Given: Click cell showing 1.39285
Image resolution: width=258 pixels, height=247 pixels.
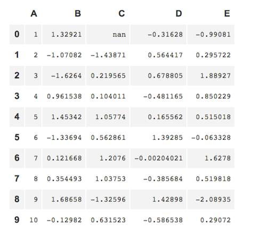Looking at the screenshot, I should (x=158, y=138).
